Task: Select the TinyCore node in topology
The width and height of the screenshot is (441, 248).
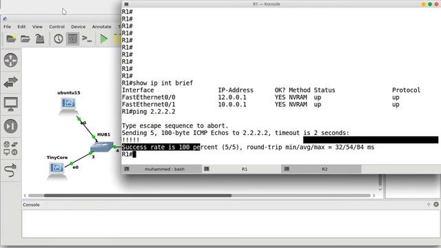Action: tap(57, 170)
